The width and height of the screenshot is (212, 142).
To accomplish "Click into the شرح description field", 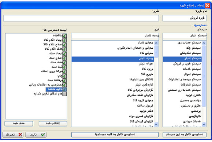I will pos(81,18).
